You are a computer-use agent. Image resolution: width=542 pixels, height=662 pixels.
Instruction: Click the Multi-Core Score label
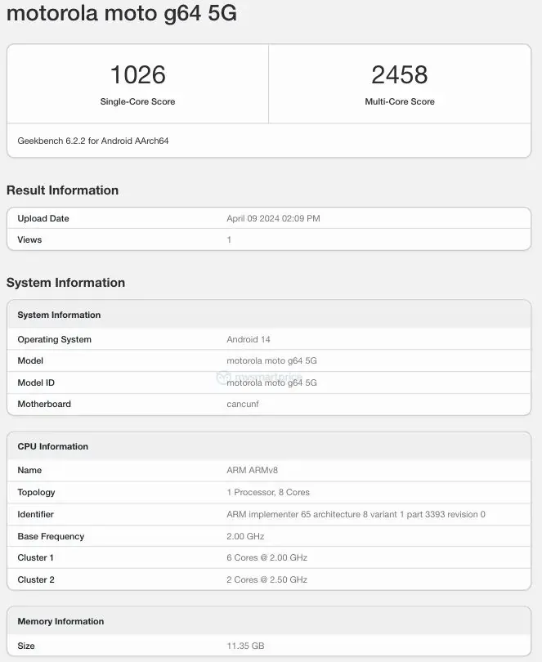click(x=399, y=102)
